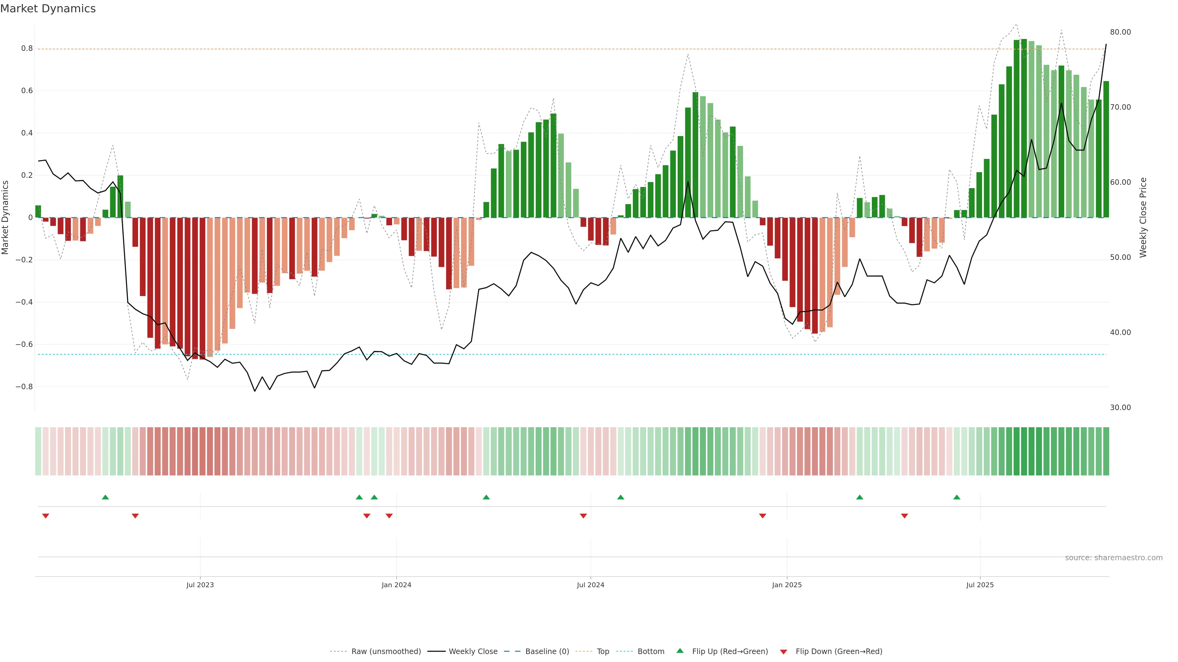Click the 80.00 price axis label
The width and height of the screenshot is (1178, 662).
(1120, 32)
